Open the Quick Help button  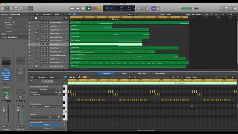pyautogui.click(x=12, y=9)
